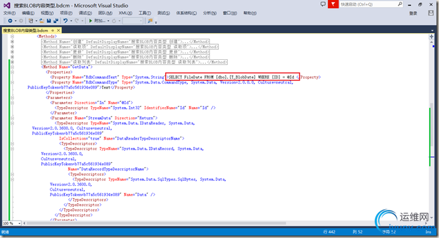Click the left arrow of the horizontal scrollbar

24,223
